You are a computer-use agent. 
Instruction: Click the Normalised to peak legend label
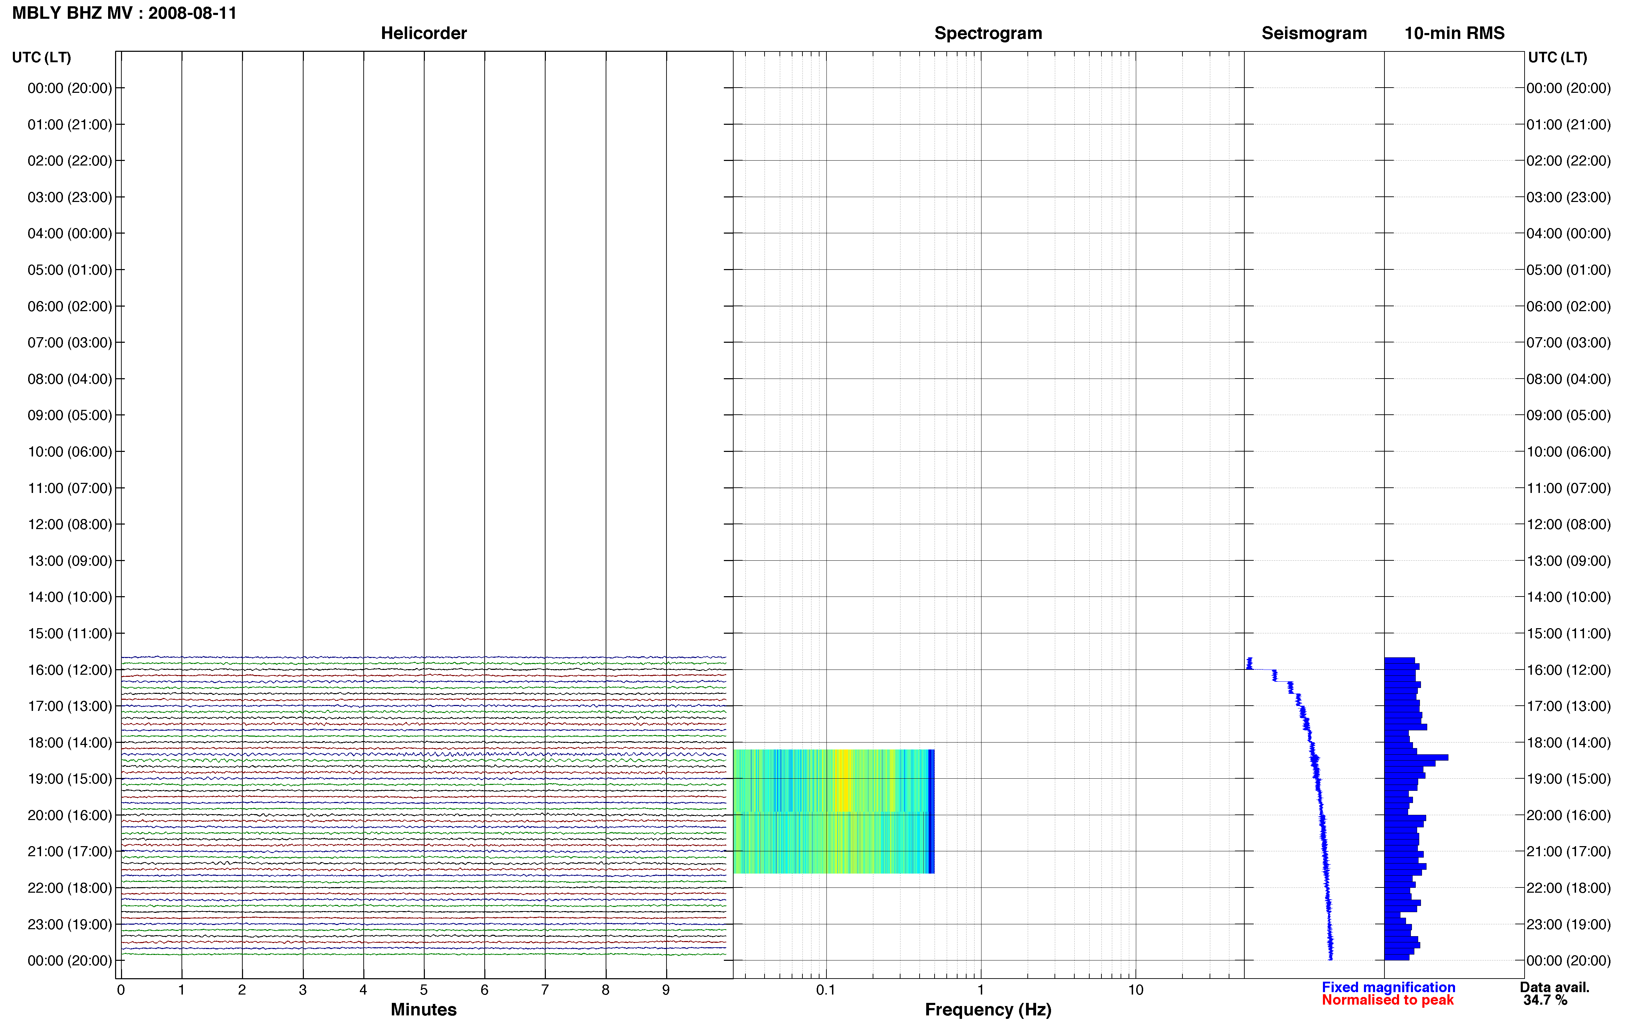click(1388, 1000)
